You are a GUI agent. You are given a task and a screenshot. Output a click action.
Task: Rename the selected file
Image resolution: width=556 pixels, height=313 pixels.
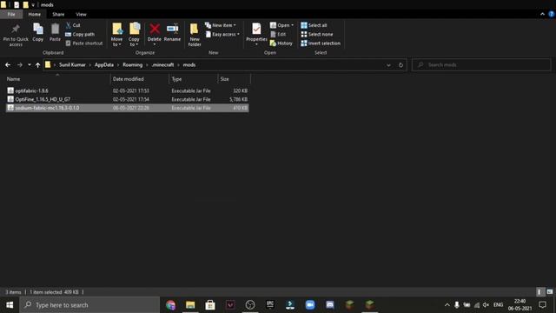(172, 33)
